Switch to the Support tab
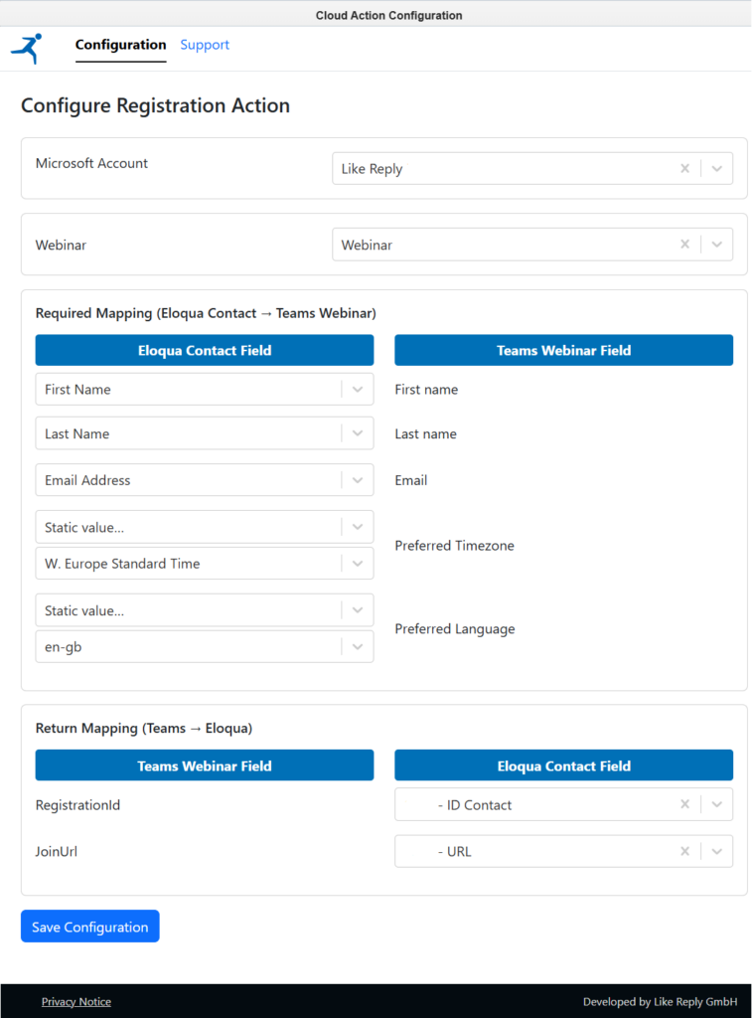This screenshot has height=1018, width=752. (205, 45)
